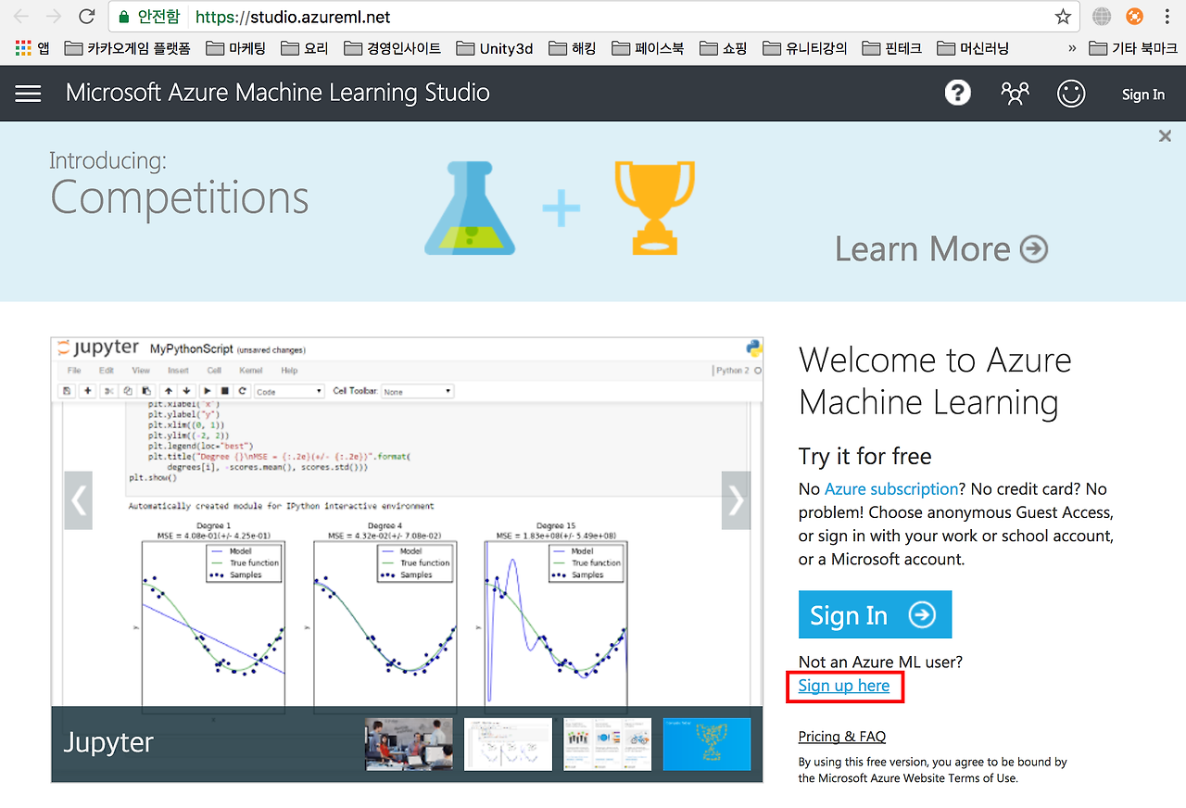
Task: Click the globe extension icon
Action: click(1102, 17)
